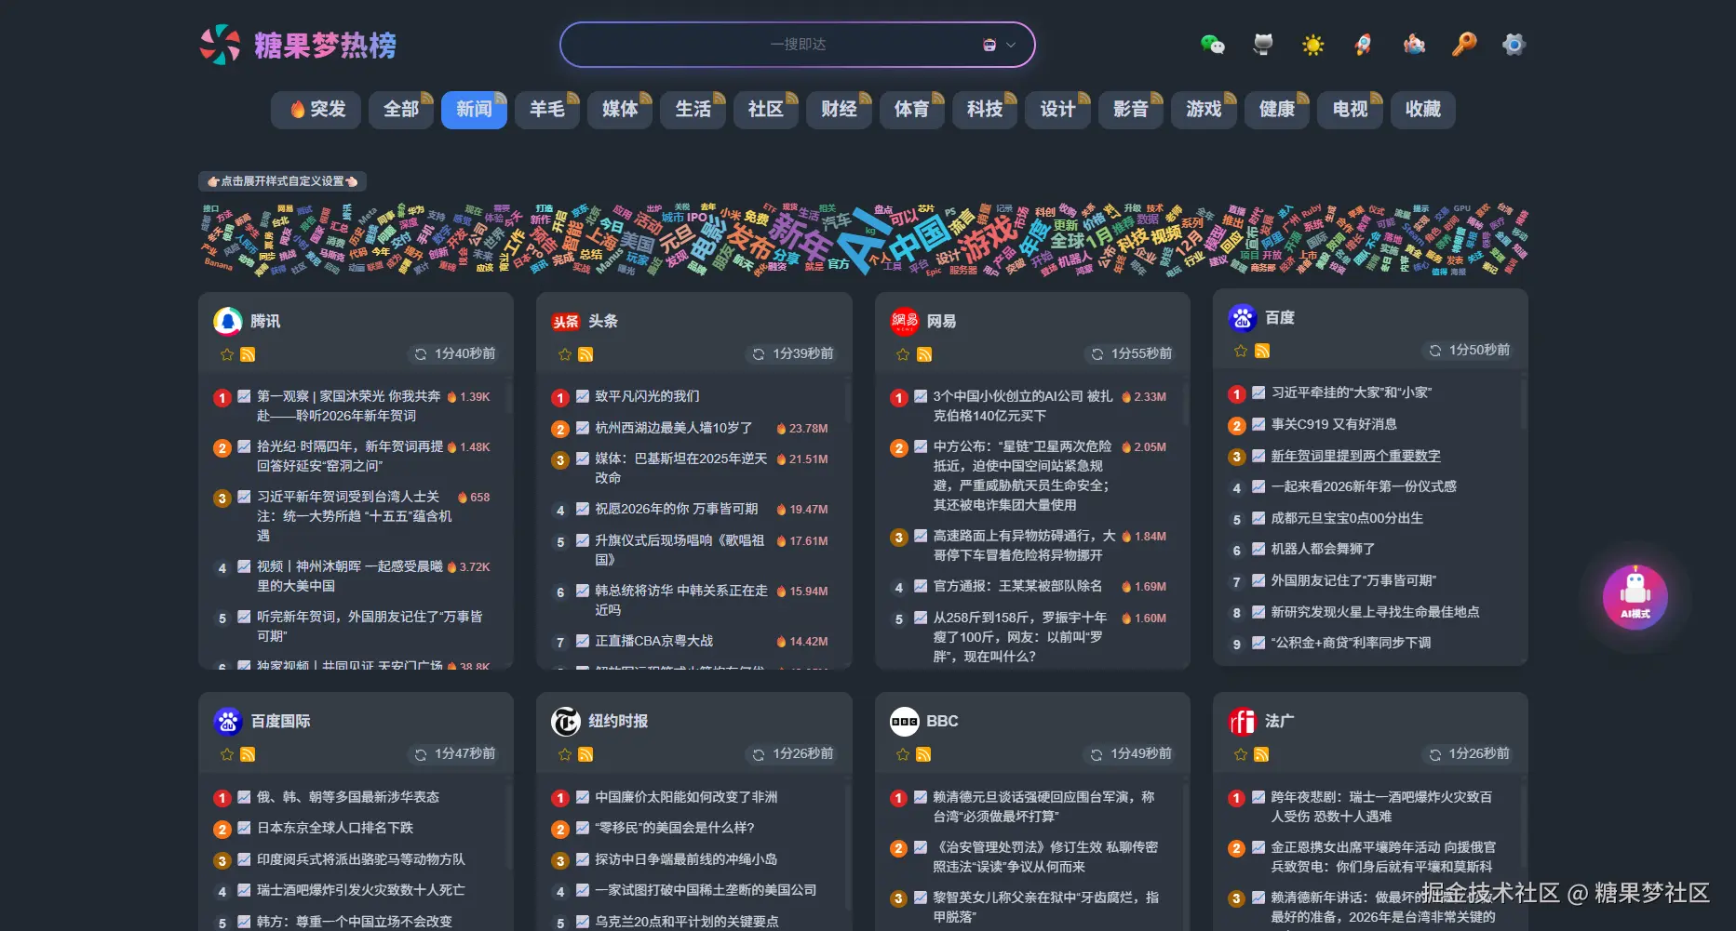
Task: Click the large AI word in word cloud
Action: pyautogui.click(x=862, y=244)
